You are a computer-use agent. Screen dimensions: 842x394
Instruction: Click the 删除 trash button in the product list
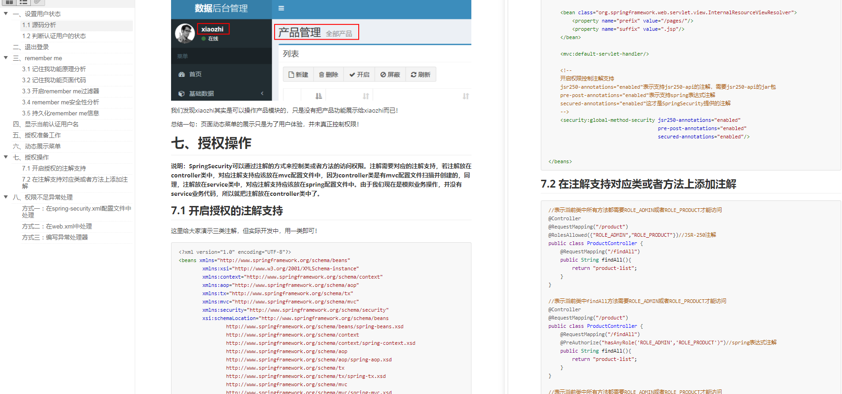pyautogui.click(x=328, y=74)
